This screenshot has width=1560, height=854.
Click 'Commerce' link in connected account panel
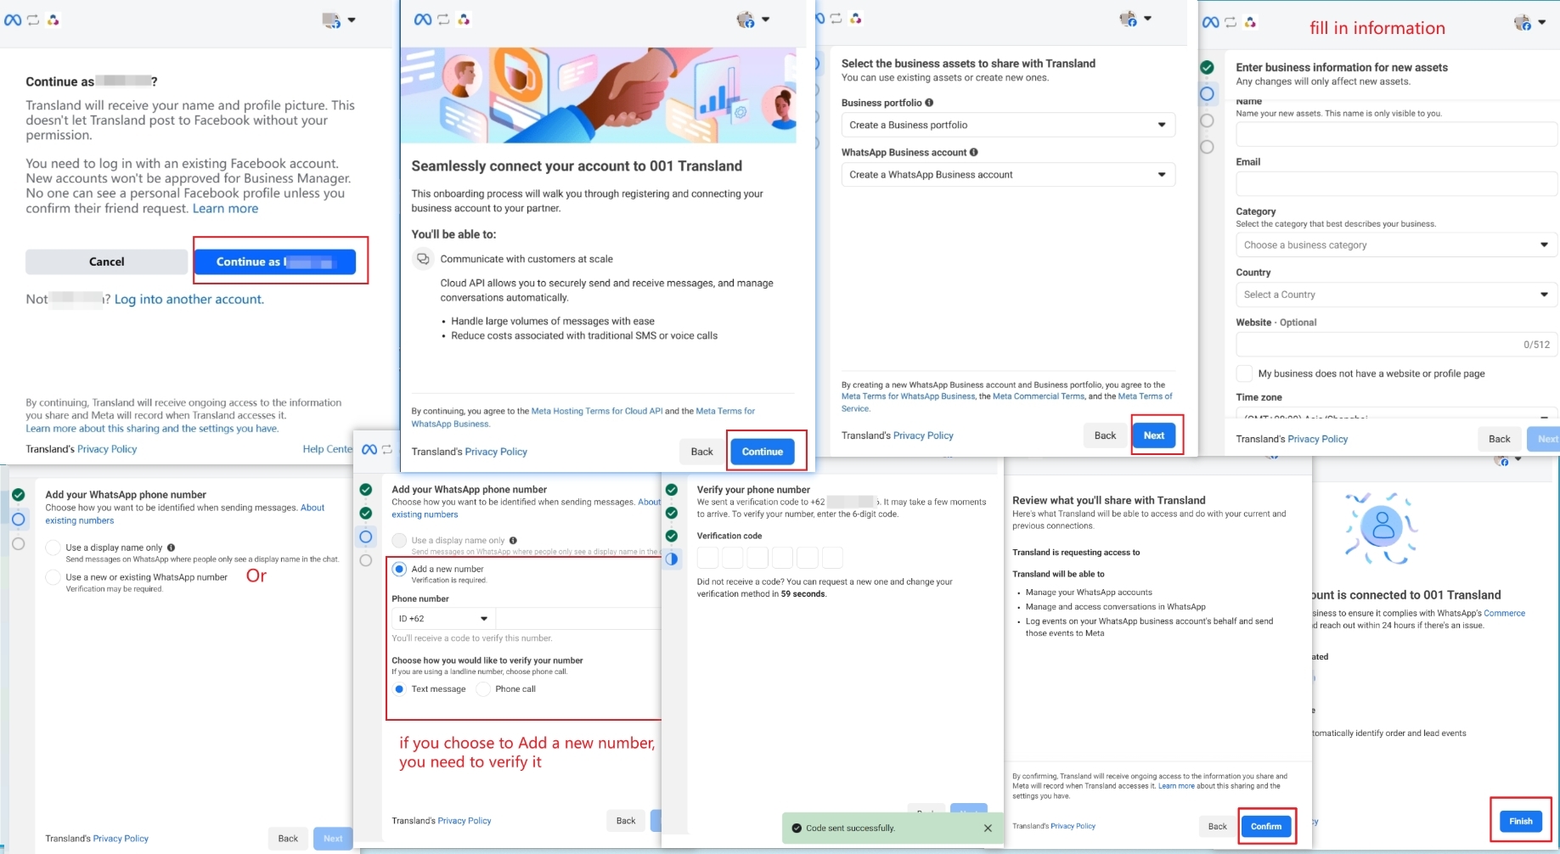click(1505, 613)
